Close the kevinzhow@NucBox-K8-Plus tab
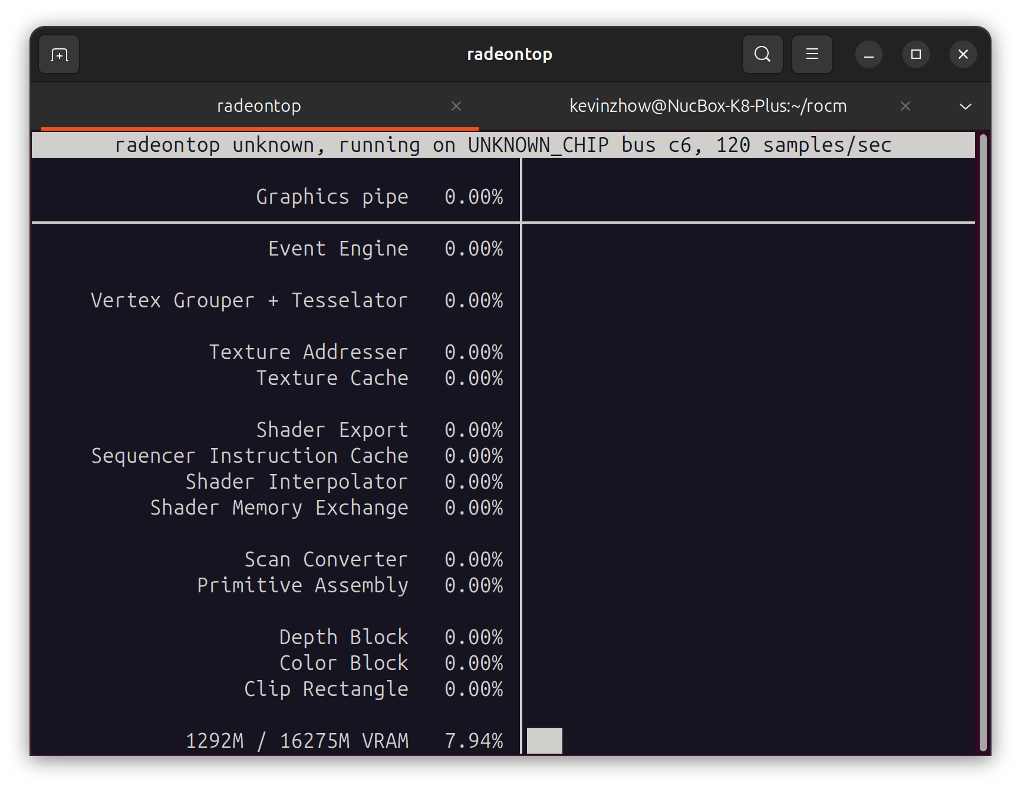1021x789 pixels. click(905, 106)
